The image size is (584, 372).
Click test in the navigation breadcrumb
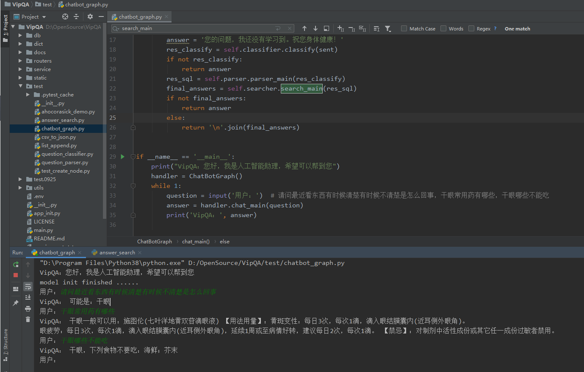pyautogui.click(x=44, y=5)
